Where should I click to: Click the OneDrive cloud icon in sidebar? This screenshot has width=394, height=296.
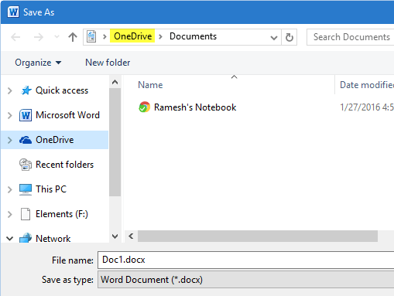click(26, 140)
